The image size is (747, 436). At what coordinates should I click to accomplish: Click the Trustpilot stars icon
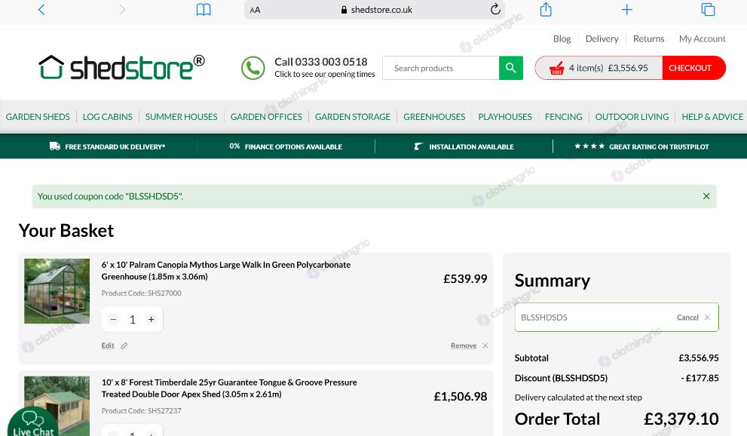589,146
